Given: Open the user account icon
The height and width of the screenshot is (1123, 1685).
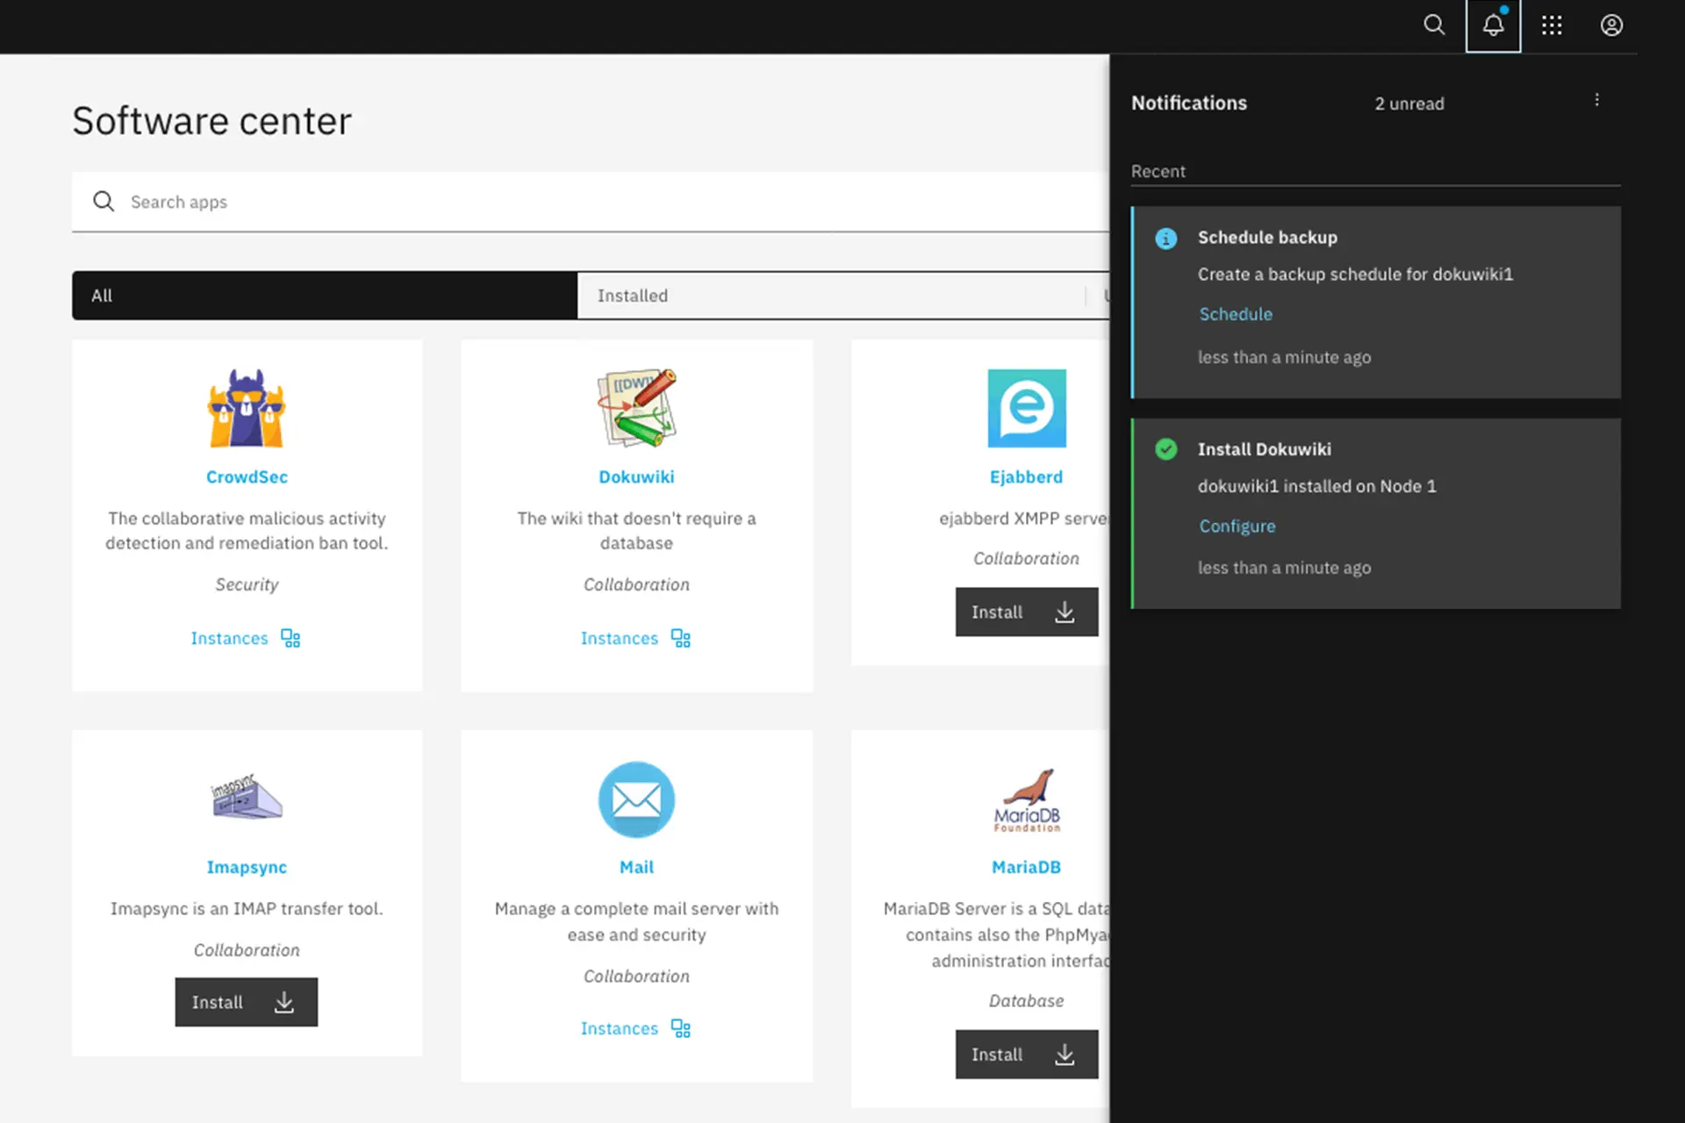Looking at the screenshot, I should [1611, 25].
